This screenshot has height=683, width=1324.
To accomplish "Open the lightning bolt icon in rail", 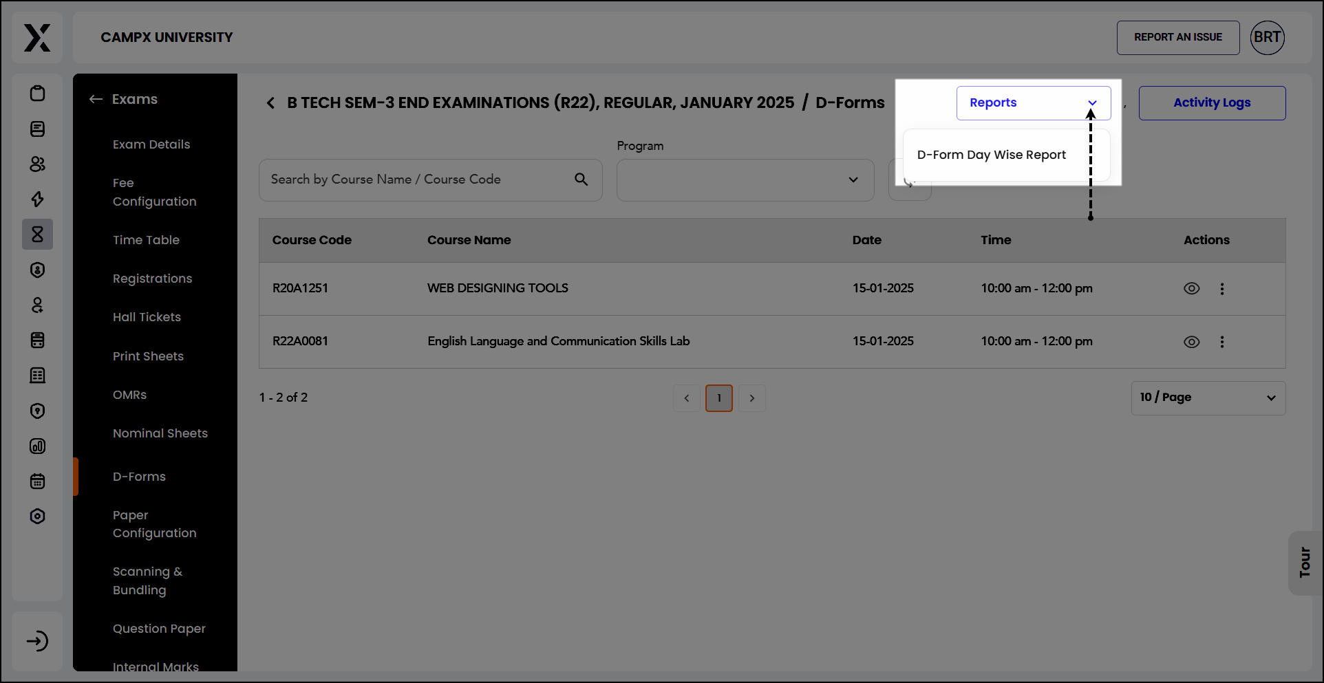I will [38, 199].
